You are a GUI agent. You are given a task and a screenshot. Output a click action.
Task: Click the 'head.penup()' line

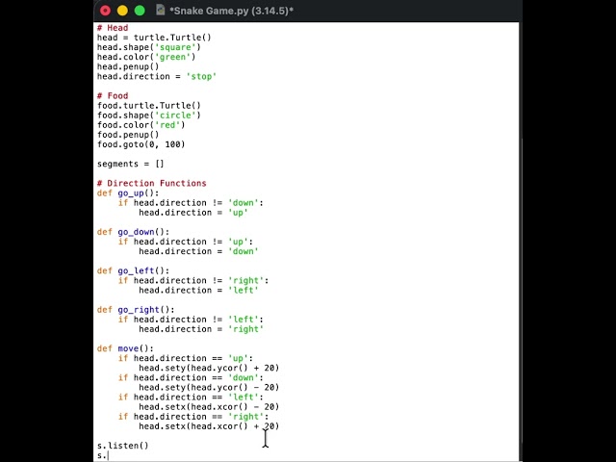[x=128, y=66]
